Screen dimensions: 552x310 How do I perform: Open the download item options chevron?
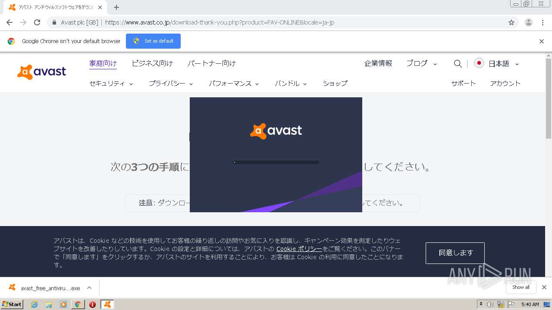tap(89, 288)
